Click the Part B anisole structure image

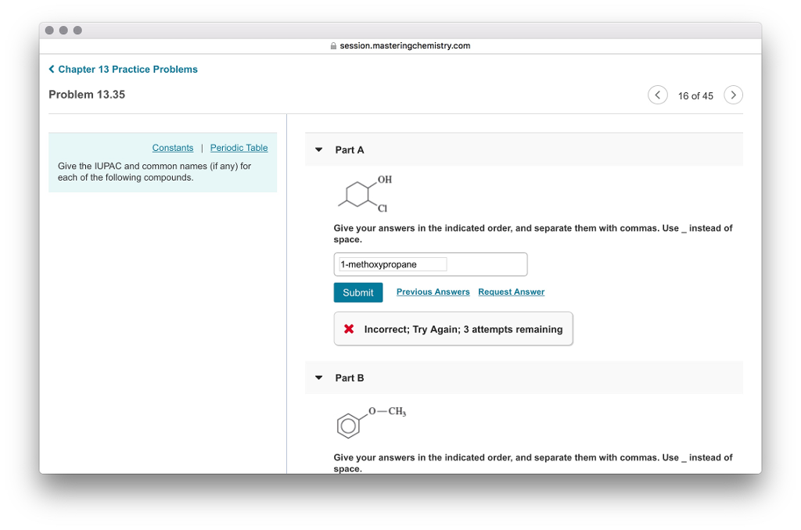372,422
